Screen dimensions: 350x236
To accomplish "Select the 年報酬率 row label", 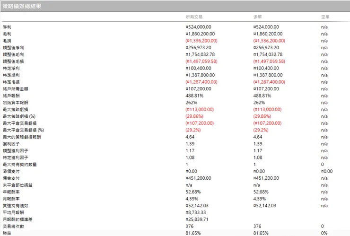I will pos(11,192).
